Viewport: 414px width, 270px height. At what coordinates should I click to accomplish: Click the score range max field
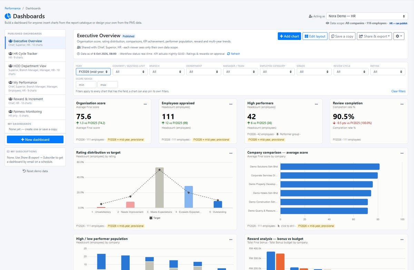coord(108,85)
